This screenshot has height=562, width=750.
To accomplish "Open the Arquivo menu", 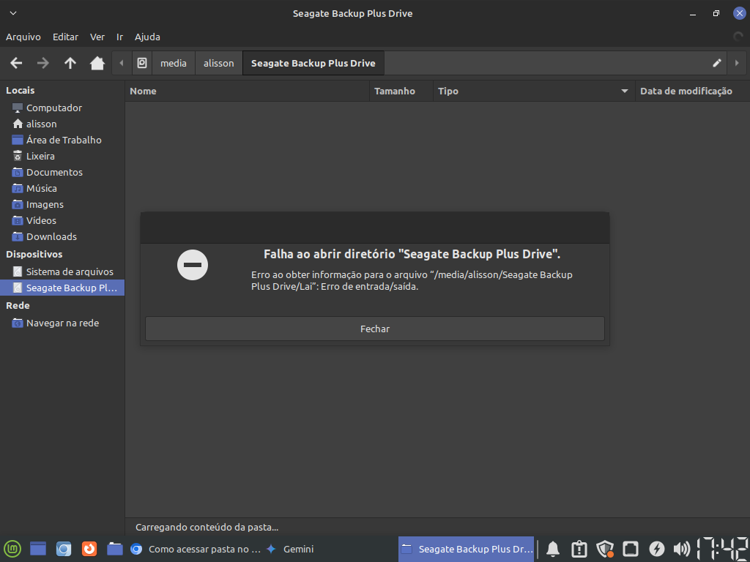I will [23, 37].
